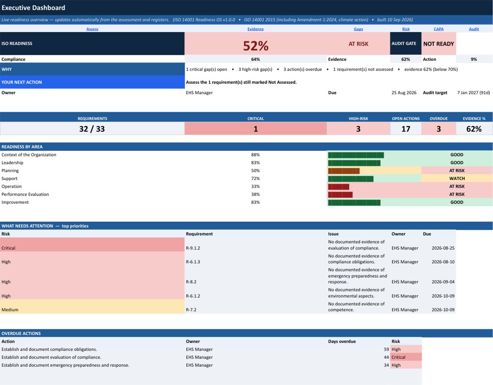This screenshot has width=493, height=385.
Task: Select requirement R-9.1.2
Action: (x=193, y=248)
